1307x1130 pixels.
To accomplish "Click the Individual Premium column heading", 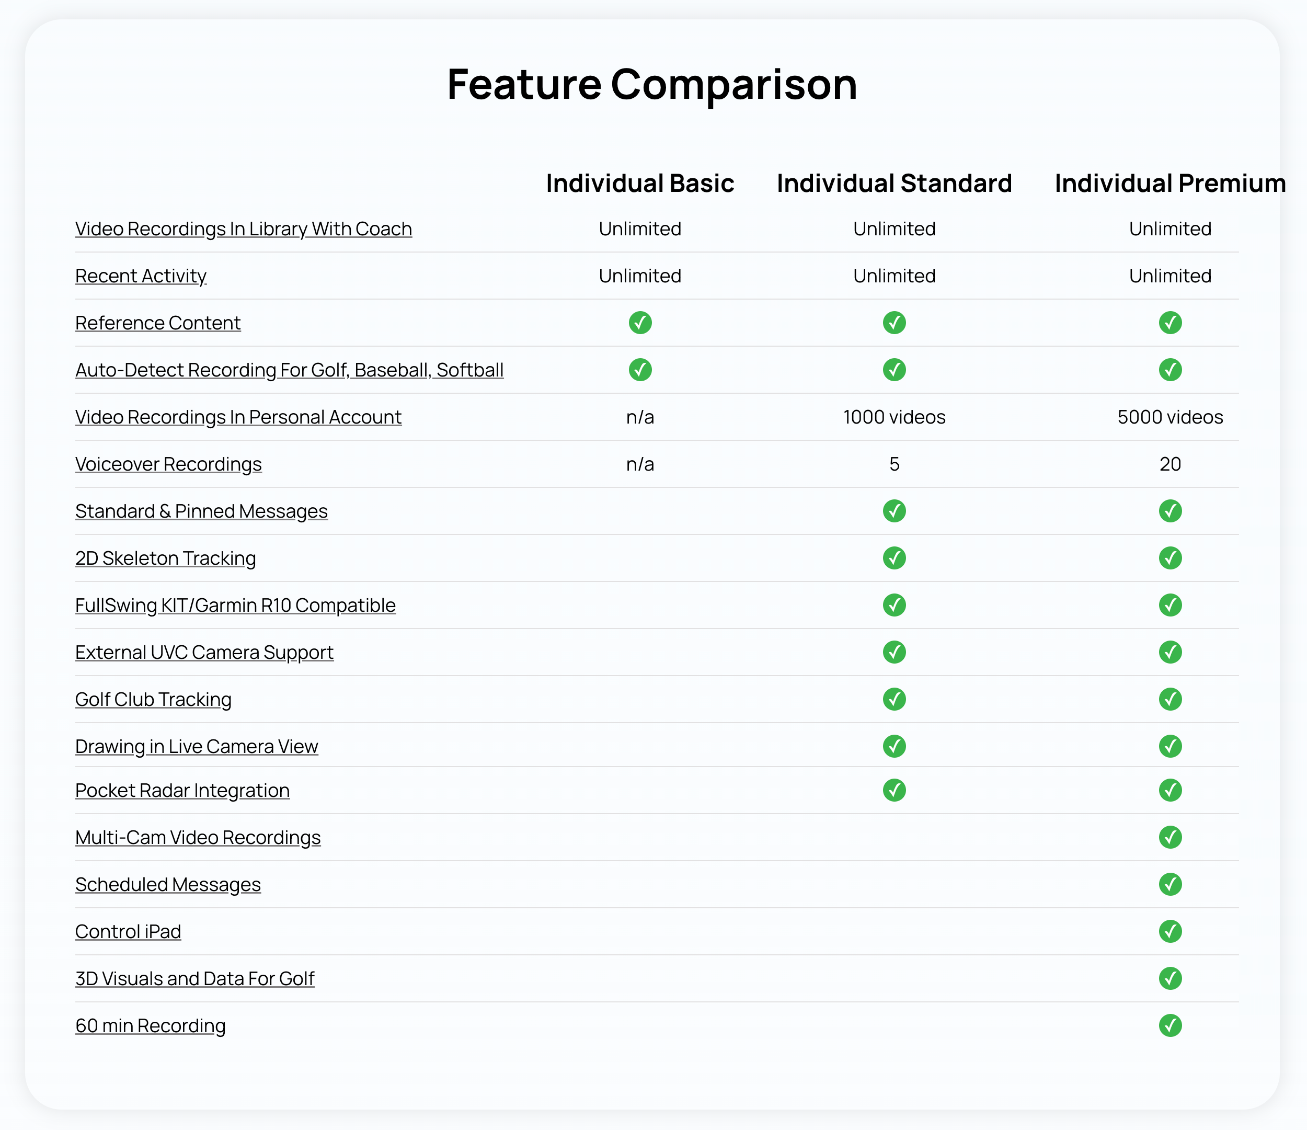I will point(1170,183).
